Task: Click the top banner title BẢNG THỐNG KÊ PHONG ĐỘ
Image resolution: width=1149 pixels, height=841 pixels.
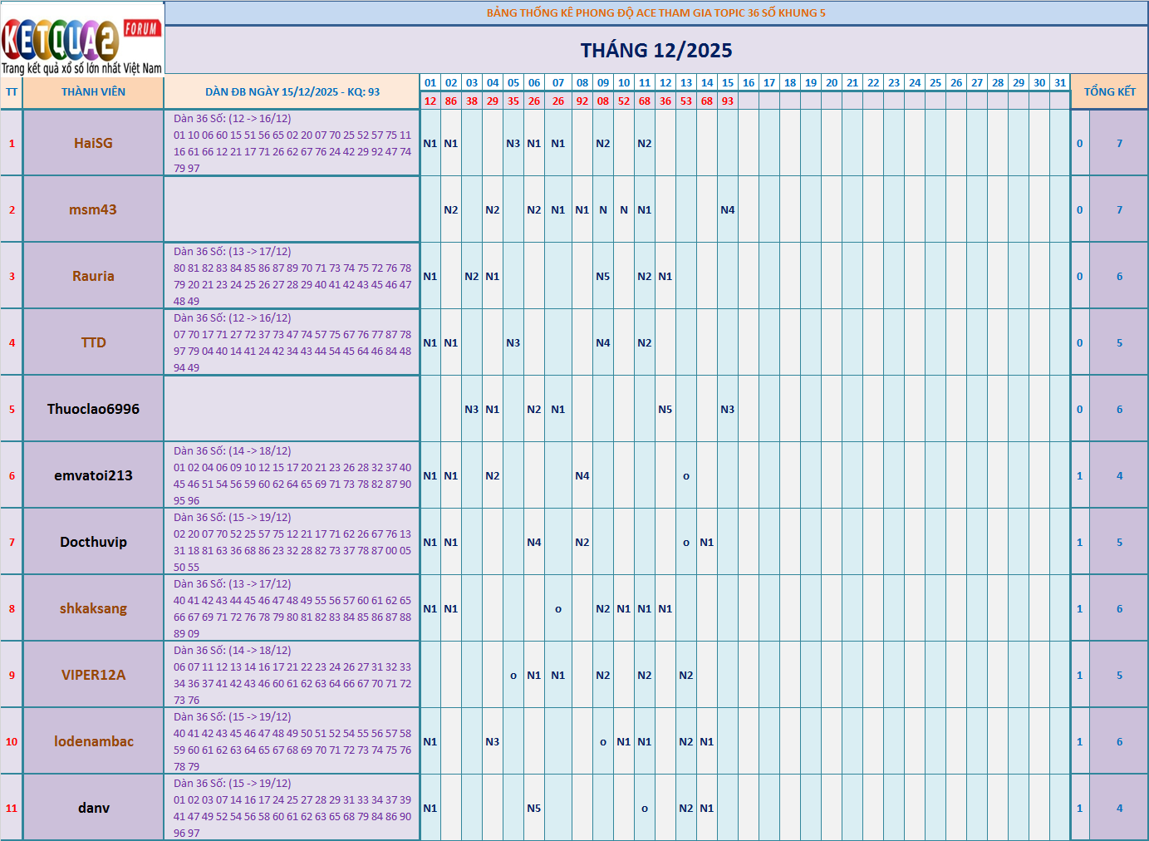Action: pyautogui.click(x=656, y=13)
